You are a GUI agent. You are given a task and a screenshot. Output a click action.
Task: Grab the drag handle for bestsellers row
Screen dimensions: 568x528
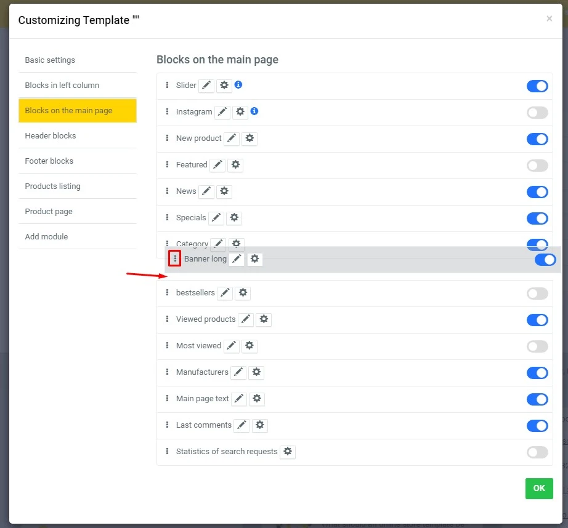tap(167, 293)
